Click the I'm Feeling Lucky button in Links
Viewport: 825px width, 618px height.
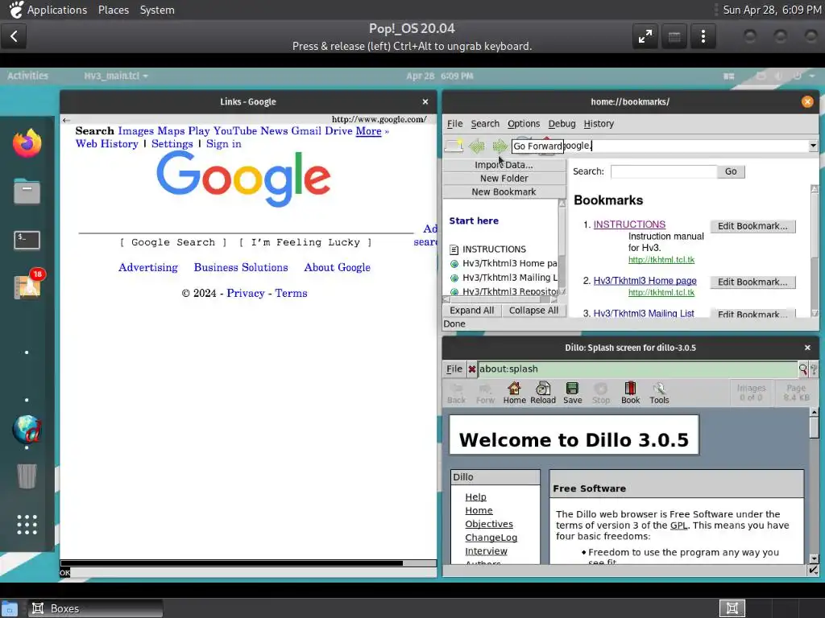[305, 242]
